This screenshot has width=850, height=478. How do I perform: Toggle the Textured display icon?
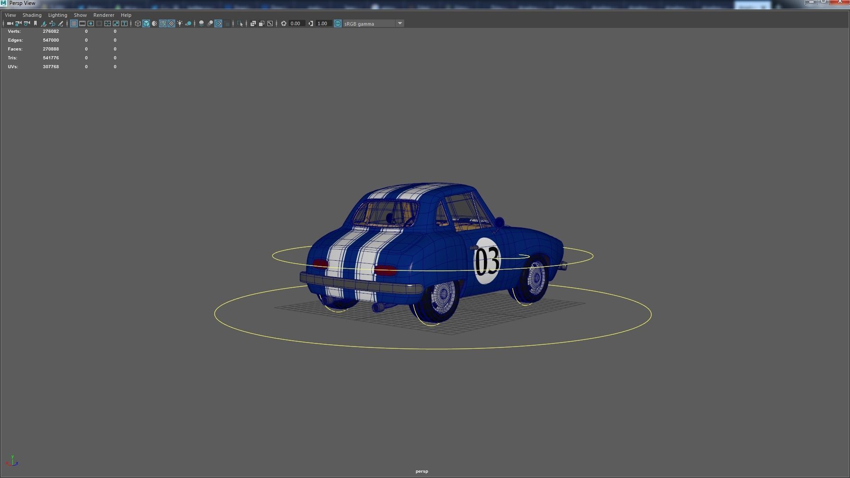tap(171, 23)
